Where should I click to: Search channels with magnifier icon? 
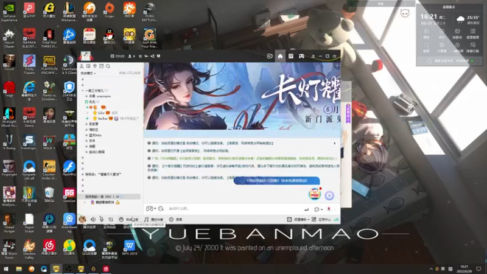coord(108,66)
